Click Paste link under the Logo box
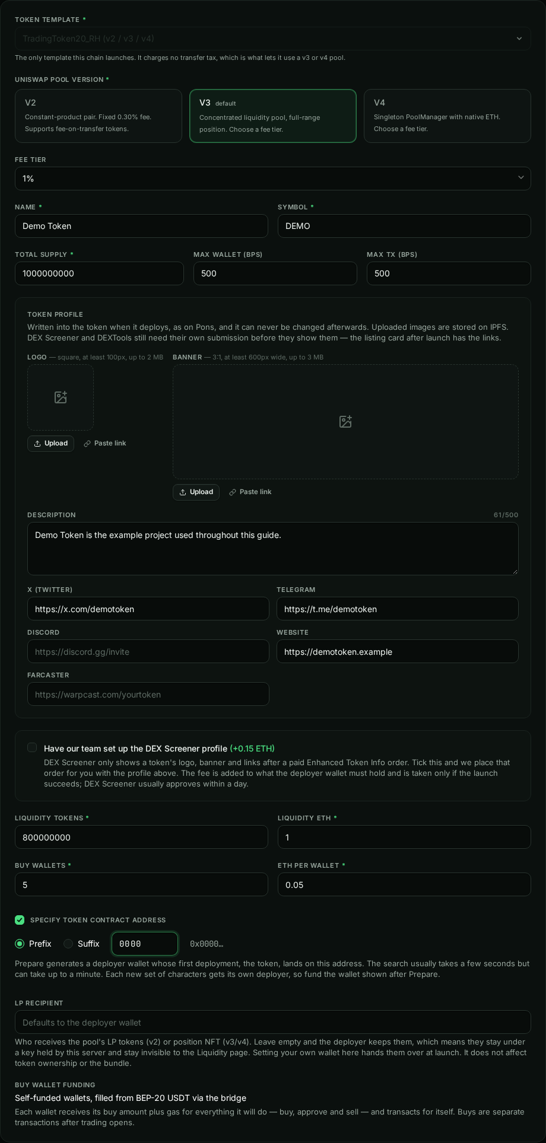This screenshot has height=1143, width=546. point(105,444)
